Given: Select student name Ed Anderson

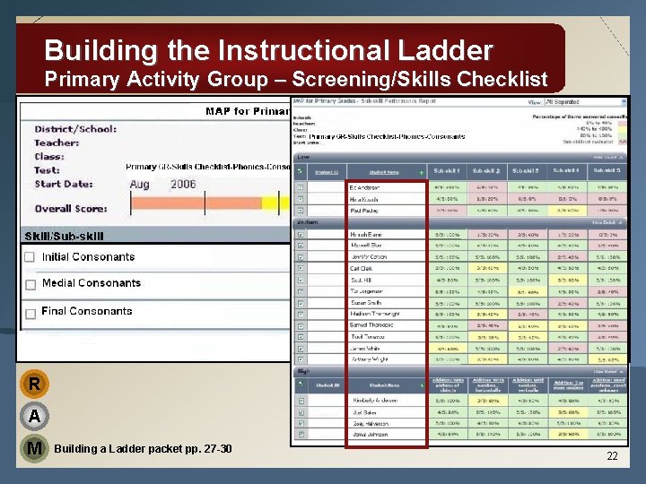Looking at the screenshot, I should coord(364,187).
